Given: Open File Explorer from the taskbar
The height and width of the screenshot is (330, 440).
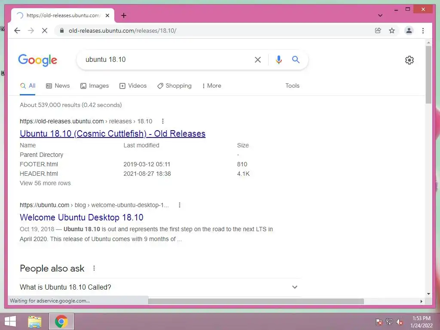Looking at the screenshot, I should [x=35, y=321].
